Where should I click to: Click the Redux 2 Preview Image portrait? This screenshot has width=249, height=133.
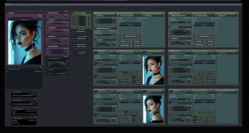[153, 70]
